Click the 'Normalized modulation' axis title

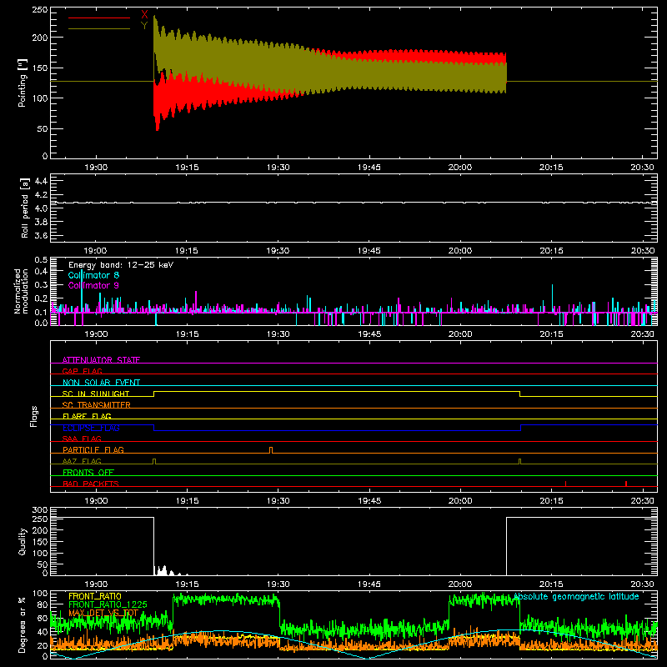click(x=22, y=291)
